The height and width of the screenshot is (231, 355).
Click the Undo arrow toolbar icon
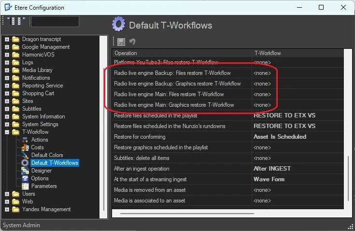tap(132, 42)
